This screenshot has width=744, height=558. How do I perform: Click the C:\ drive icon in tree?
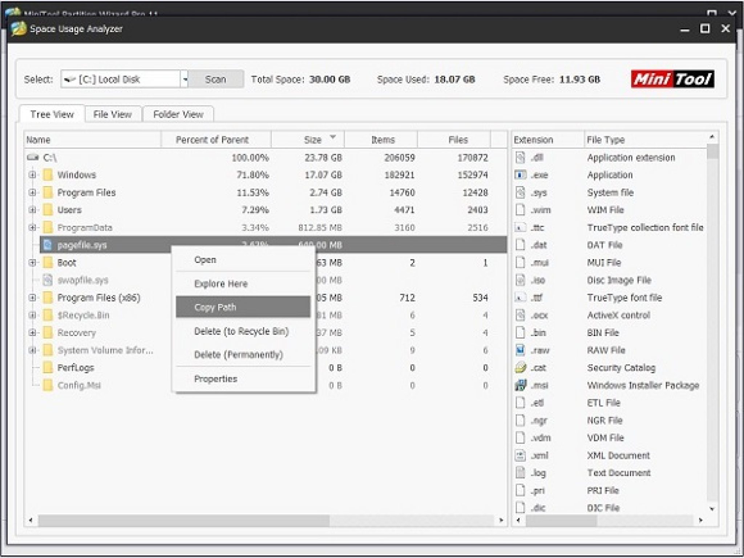(x=33, y=158)
